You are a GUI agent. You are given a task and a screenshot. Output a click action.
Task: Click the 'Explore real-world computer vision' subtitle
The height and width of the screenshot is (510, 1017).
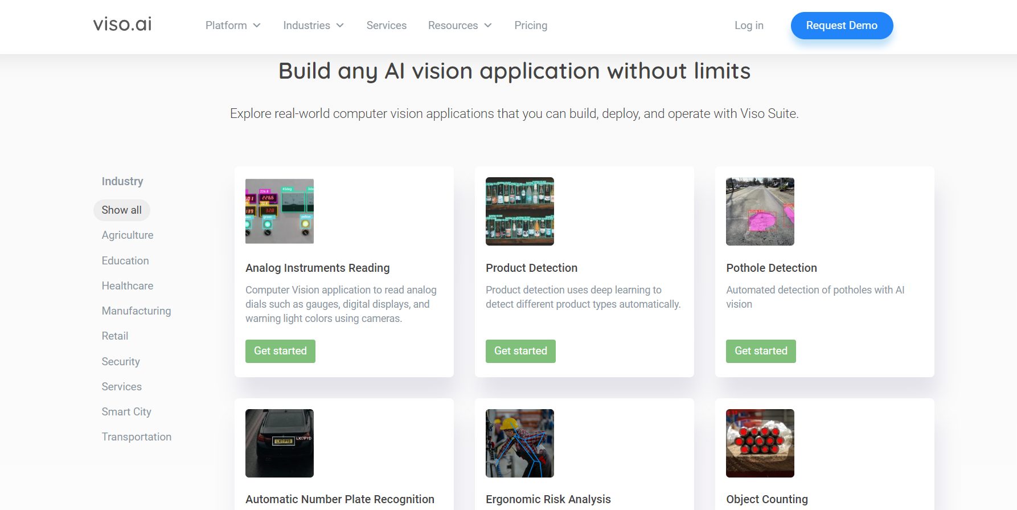[514, 113]
